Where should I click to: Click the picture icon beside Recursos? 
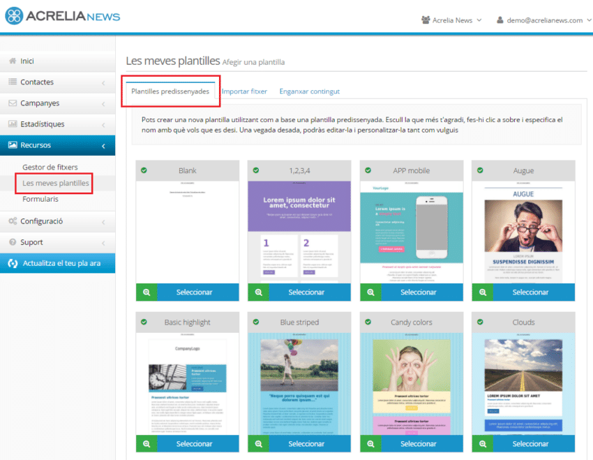pos(13,145)
